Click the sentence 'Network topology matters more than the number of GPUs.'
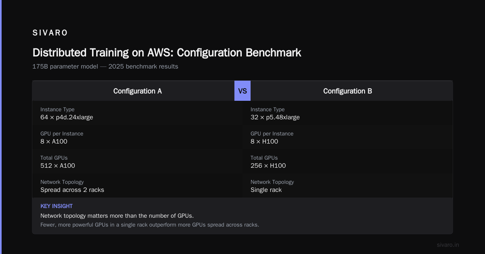 (117, 216)
